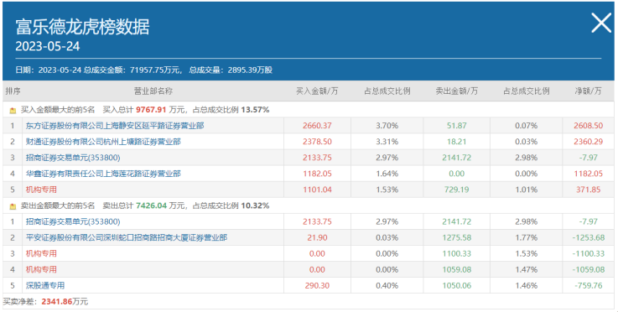Select the net amount 2608.50

point(588,126)
